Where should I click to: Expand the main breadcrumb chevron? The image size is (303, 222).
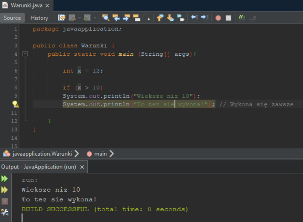pos(112,154)
